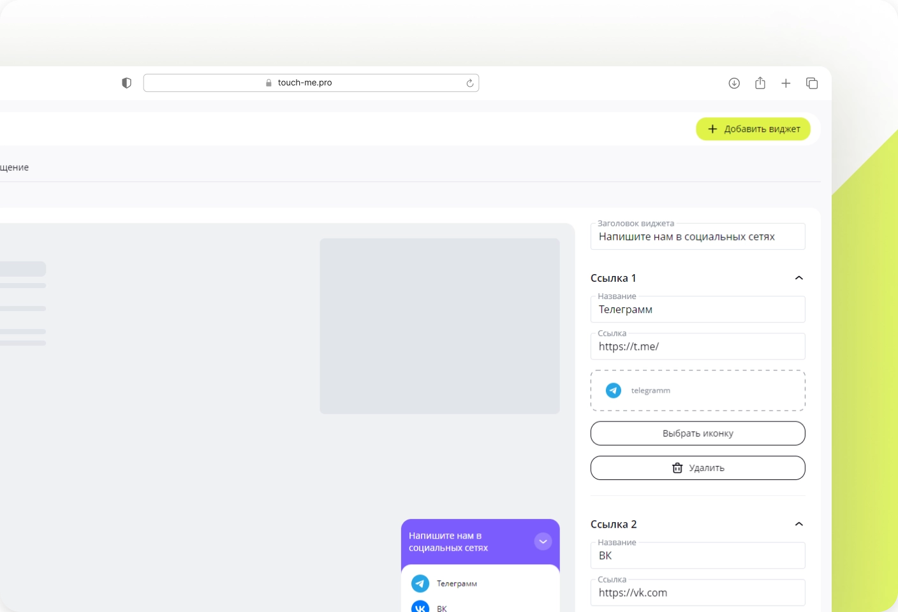Collapse the purple widget with chevron
The height and width of the screenshot is (612, 898).
tap(543, 541)
